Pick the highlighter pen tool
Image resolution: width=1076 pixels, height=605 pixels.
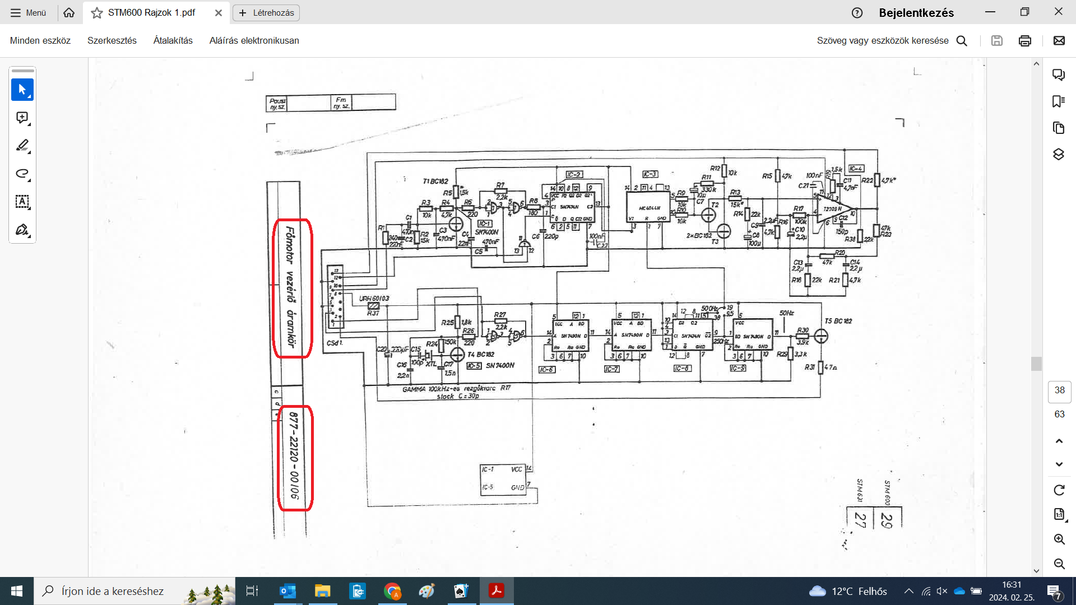(x=22, y=146)
